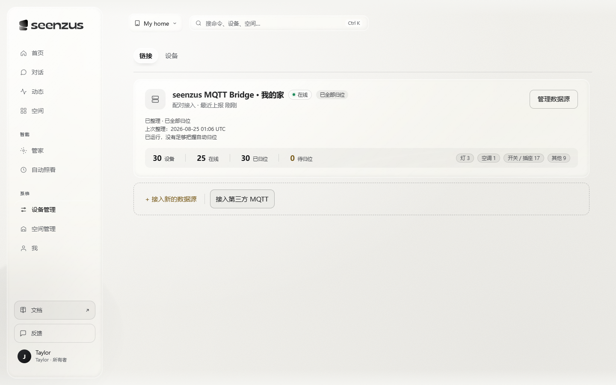Go to 空间 in sidebar

click(x=55, y=111)
